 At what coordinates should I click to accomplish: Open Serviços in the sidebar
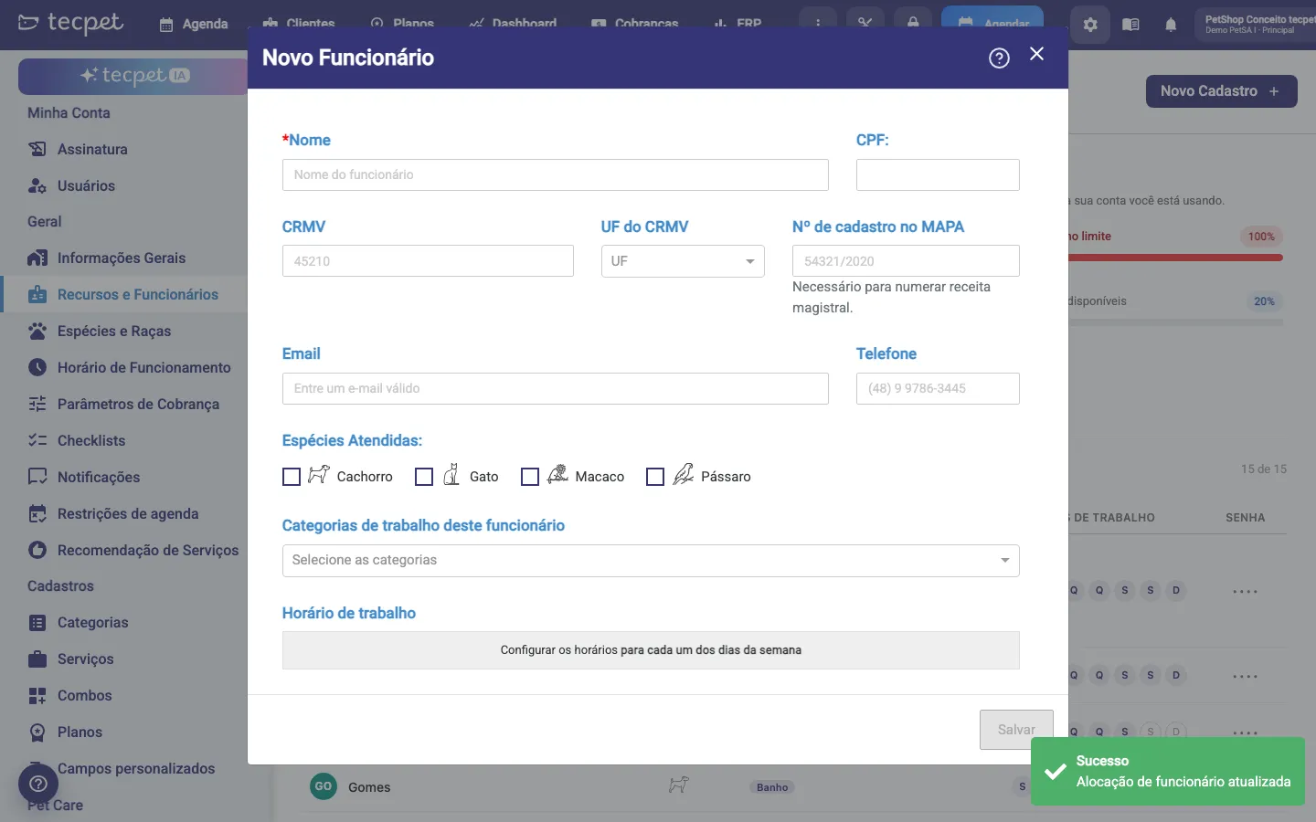(85, 659)
